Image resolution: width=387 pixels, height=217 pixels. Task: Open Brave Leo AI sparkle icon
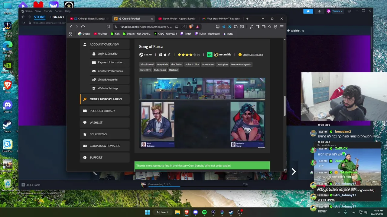click(x=270, y=27)
